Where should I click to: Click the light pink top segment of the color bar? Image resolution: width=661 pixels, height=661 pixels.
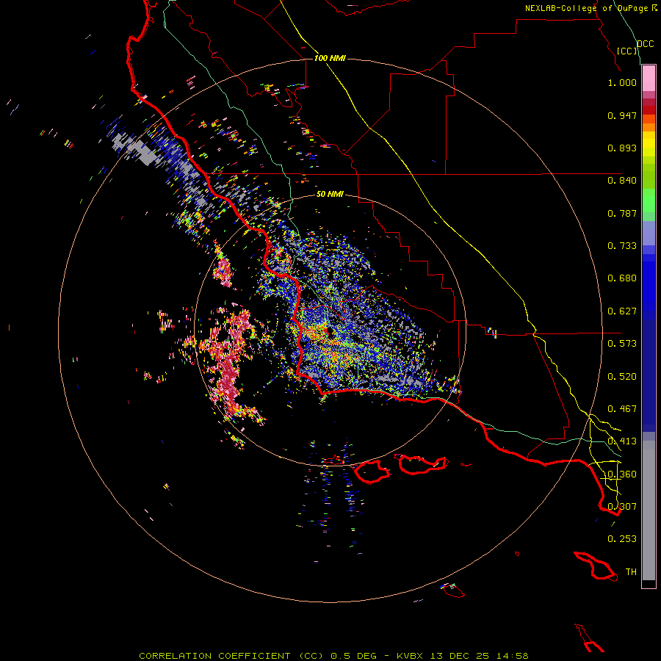coord(649,78)
